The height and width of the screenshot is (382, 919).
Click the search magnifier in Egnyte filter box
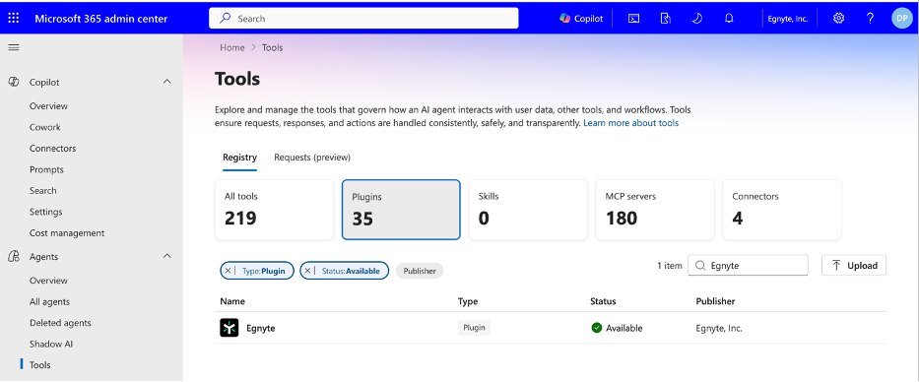pyautogui.click(x=699, y=266)
